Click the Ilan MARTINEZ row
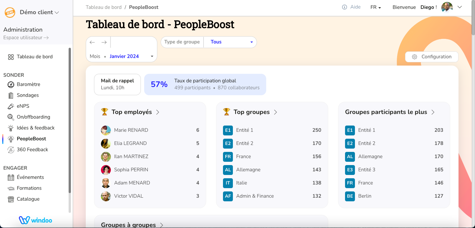The height and width of the screenshot is (228, 475). 150,157
